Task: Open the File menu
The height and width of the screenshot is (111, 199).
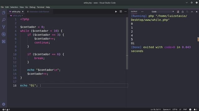Action: coord(2,7)
